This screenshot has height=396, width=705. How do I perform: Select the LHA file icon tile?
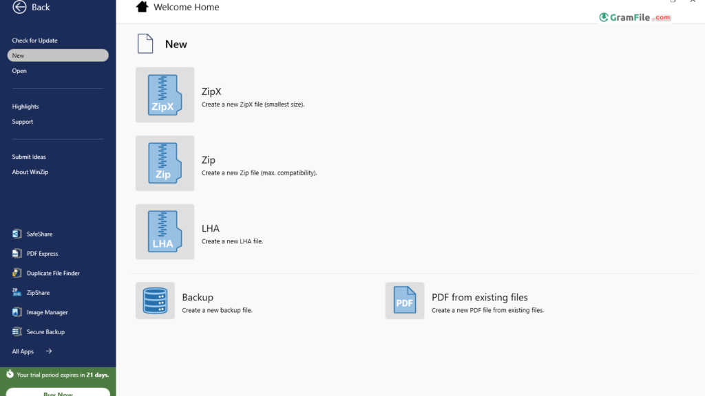click(x=165, y=232)
